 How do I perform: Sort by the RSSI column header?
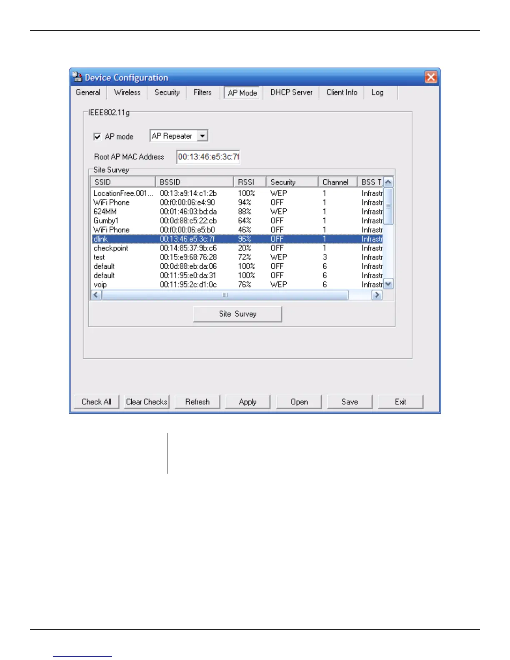tap(250, 182)
